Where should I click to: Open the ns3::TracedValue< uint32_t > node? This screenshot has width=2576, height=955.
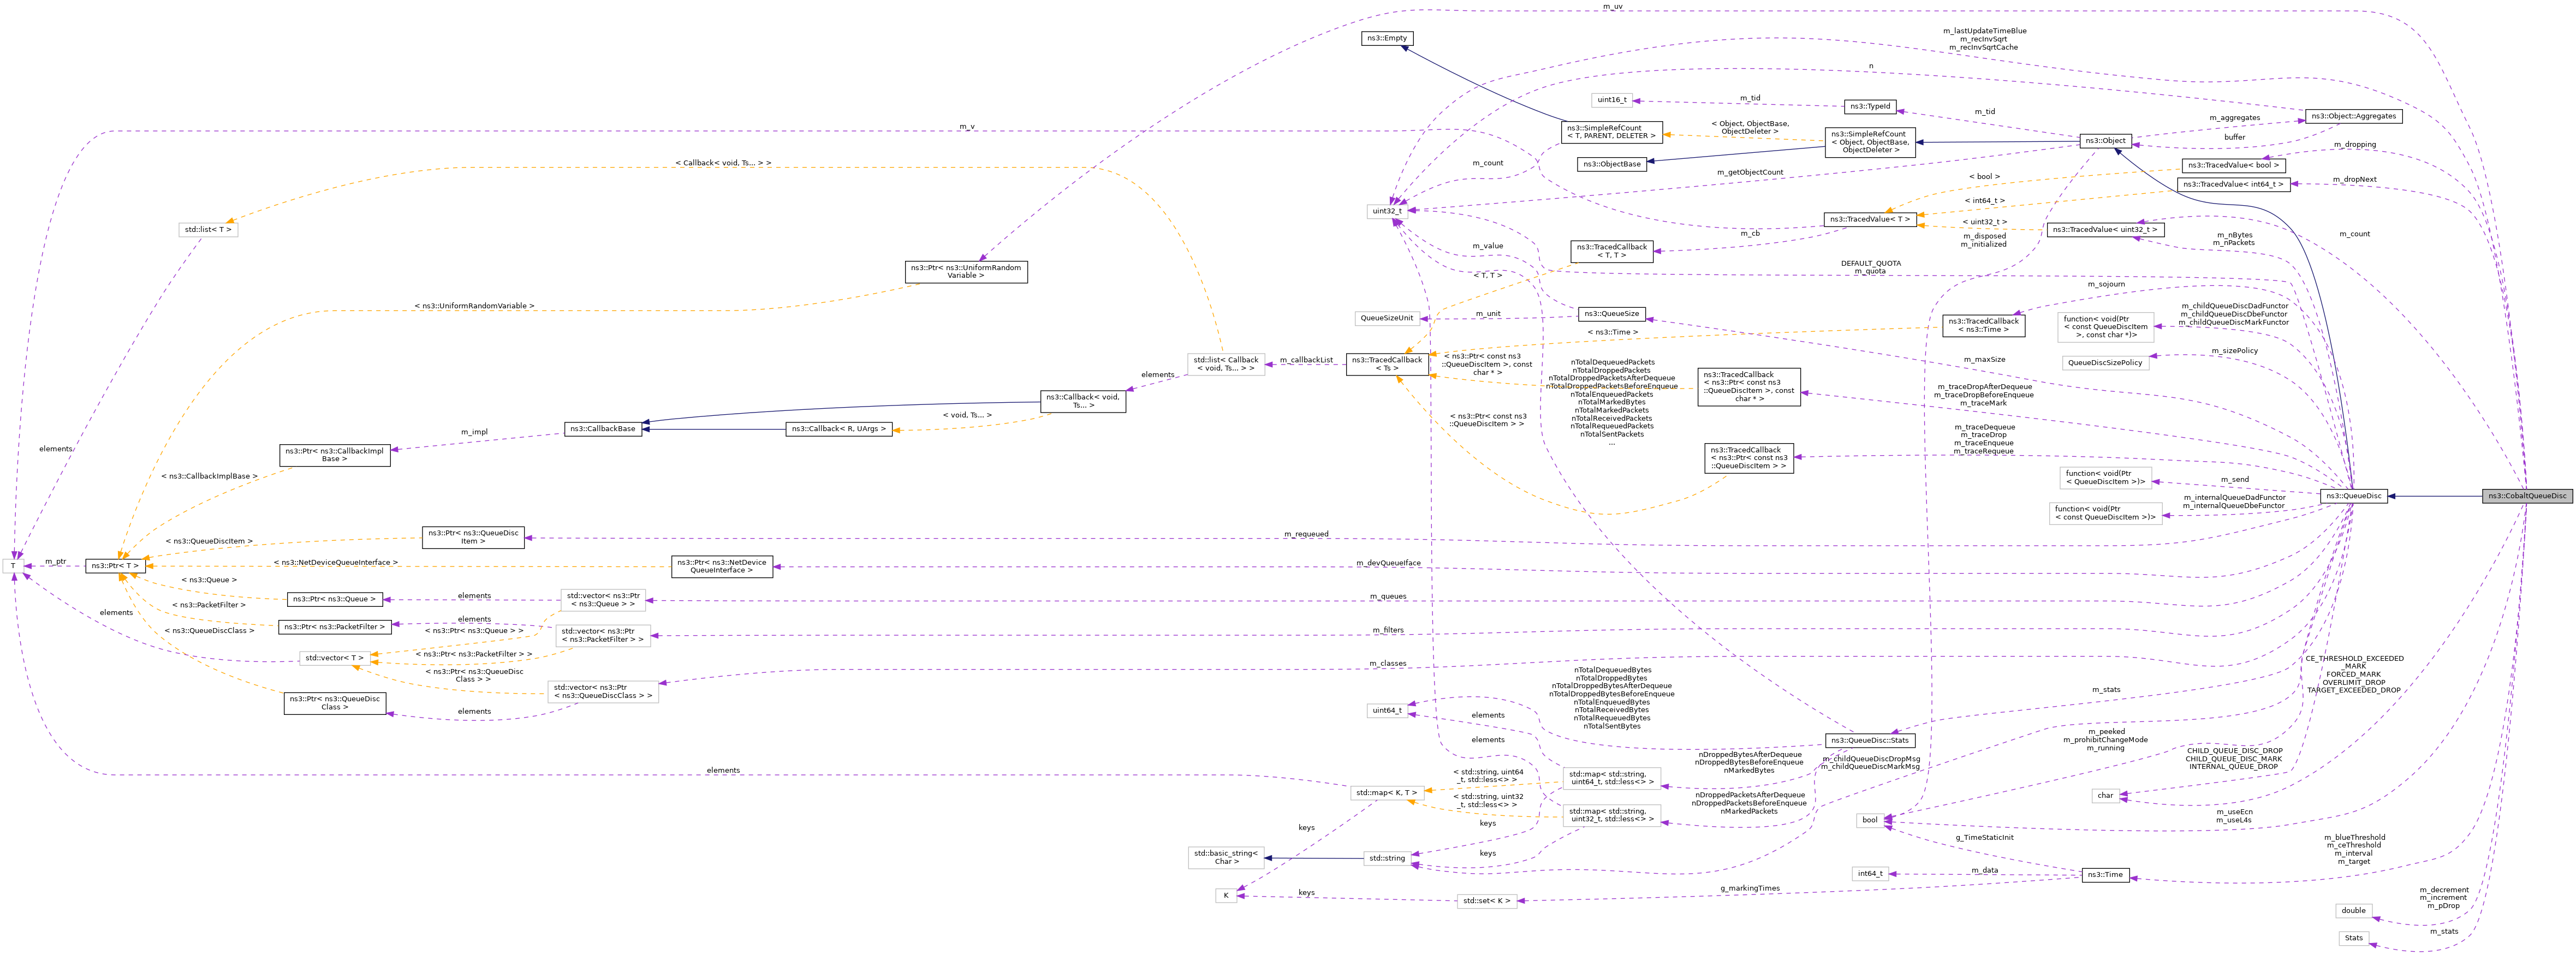point(2105,230)
